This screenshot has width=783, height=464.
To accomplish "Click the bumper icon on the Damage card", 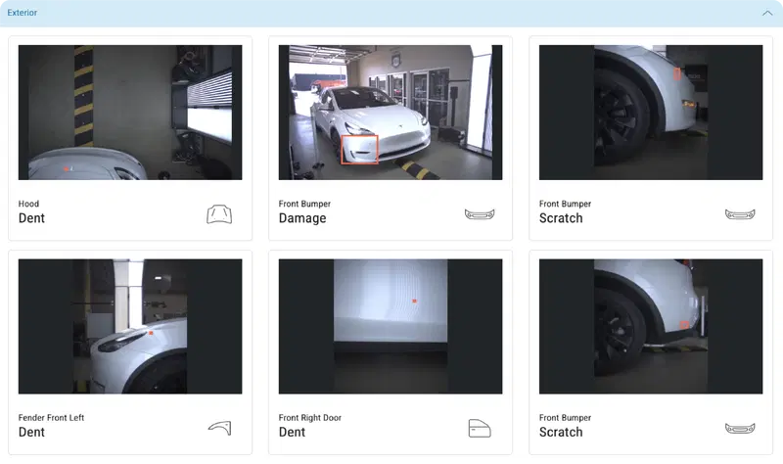I will [480, 214].
